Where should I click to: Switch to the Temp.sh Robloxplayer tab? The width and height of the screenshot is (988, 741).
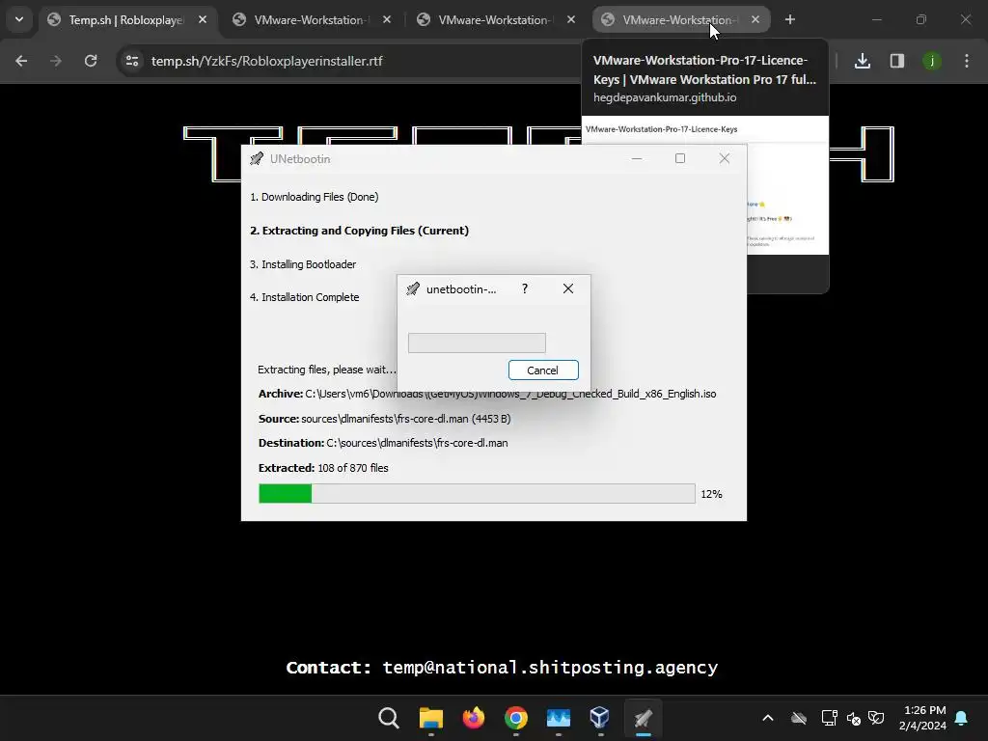click(x=126, y=20)
